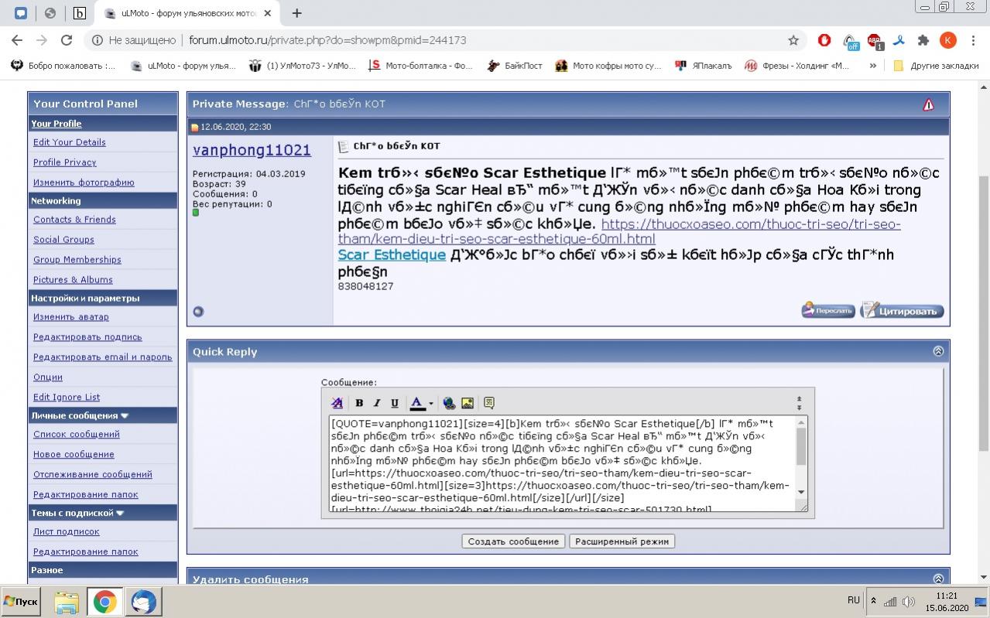The width and height of the screenshot is (990, 618).
Task: Go to Edit Your Details
Action: tap(70, 142)
